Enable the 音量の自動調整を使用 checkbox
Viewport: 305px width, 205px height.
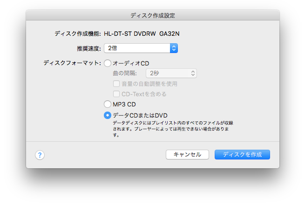point(116,84)
